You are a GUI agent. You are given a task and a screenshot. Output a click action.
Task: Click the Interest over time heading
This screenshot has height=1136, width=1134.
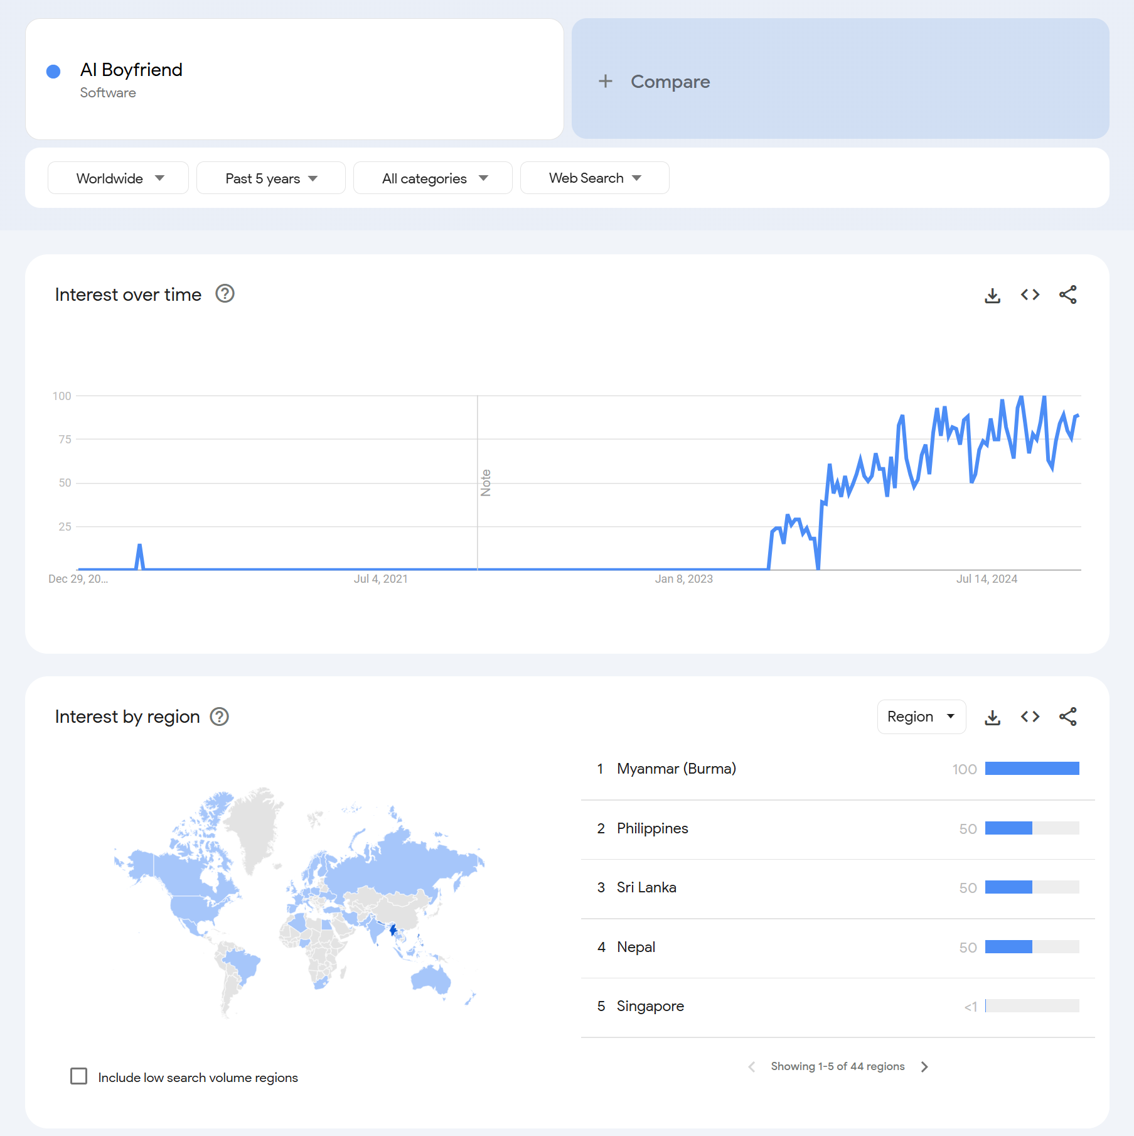click(x=128, y=295)
